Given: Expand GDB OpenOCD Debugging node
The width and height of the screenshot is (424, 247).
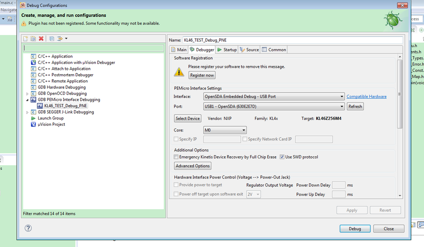Looking at the screenshot, I should pyautogui.click(x=27, y=94).
